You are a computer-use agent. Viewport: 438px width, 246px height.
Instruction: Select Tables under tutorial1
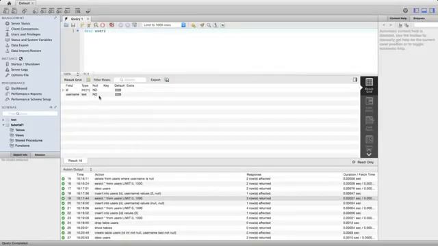coord(20,130)
